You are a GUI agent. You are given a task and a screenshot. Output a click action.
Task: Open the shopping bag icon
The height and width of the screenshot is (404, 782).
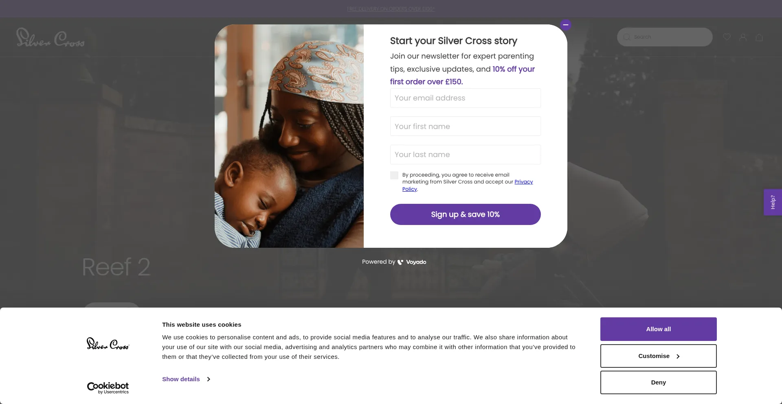759,37
